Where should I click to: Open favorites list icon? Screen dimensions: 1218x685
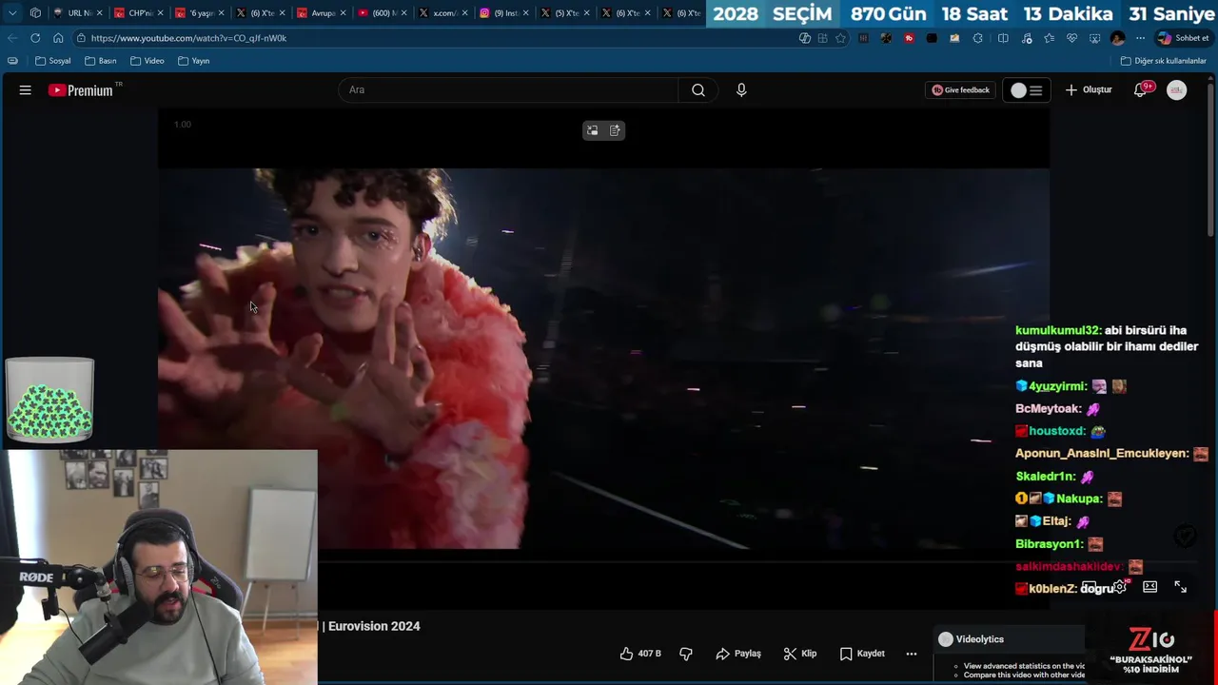click(1049, 38)
